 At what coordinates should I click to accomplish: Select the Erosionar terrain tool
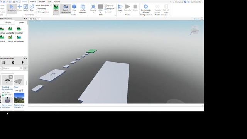coord(19,30)
